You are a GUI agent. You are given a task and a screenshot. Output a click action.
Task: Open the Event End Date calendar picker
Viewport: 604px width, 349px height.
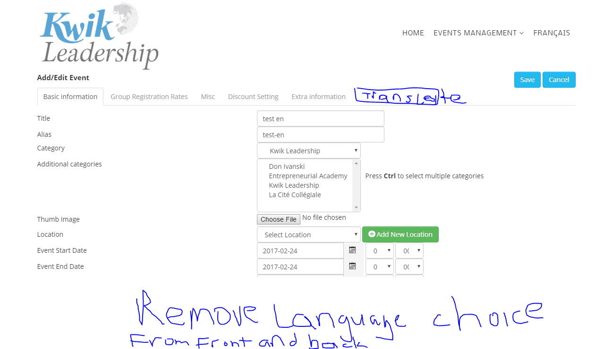pos(352,266)
